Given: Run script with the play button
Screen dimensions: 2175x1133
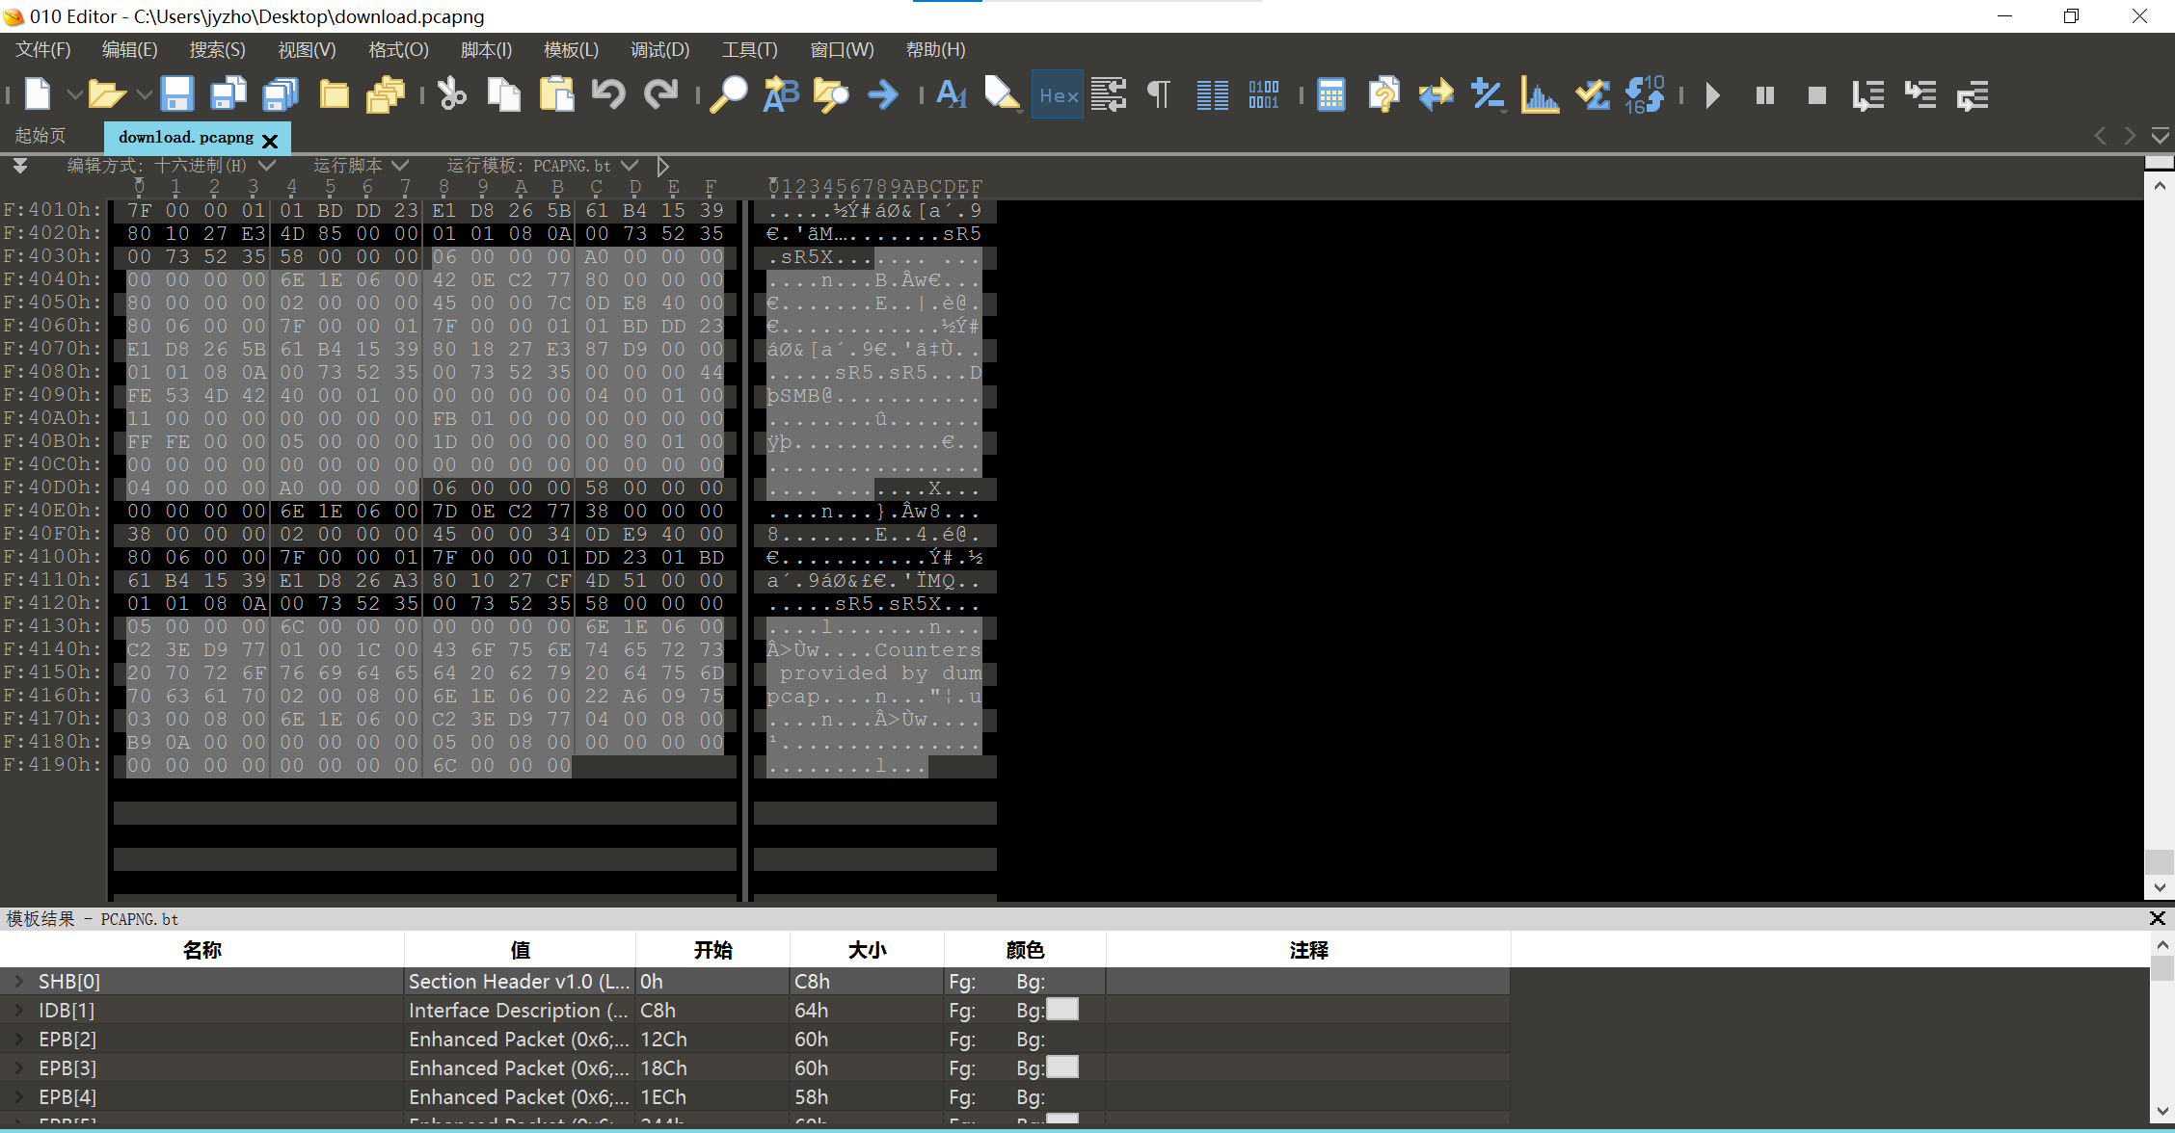Looking at the screenshot, I should point(1713,94).
